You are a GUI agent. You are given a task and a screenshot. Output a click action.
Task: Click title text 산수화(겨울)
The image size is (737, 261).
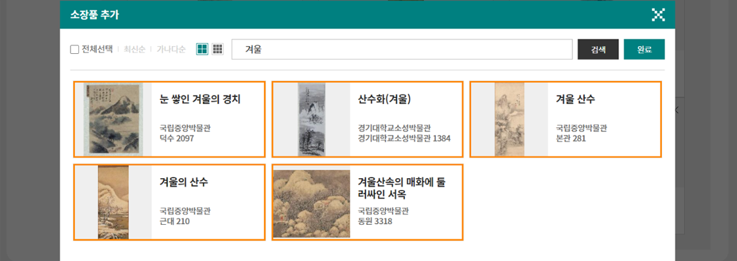(x=385, y=99)
